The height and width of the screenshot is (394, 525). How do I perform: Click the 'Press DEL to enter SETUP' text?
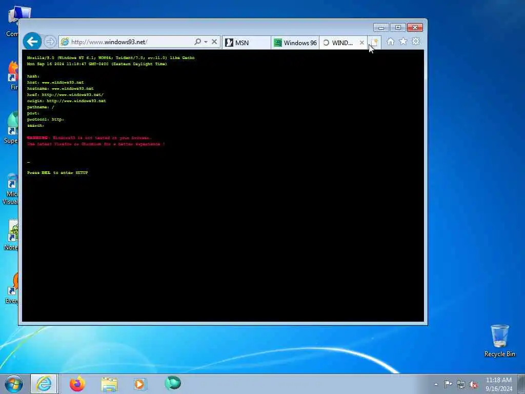coord(57,172)
